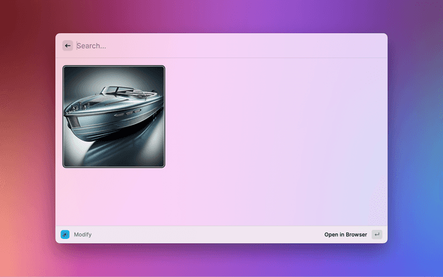Image resolution: width=443 pixels, height=277 pixels.
Task: Place cursor in the search bar placeholder
Action: pos(91,46)
